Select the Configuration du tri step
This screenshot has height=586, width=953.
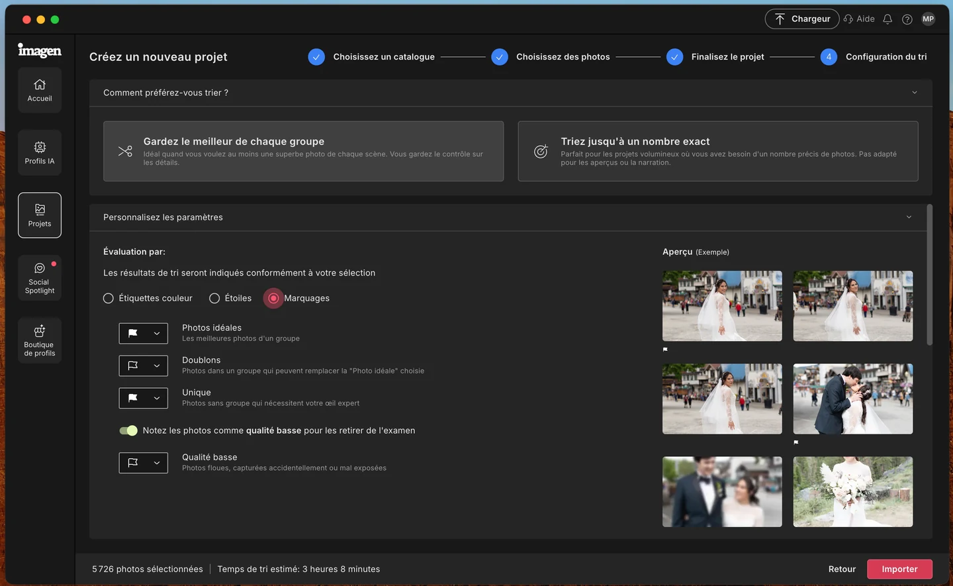tap(874, 57)
